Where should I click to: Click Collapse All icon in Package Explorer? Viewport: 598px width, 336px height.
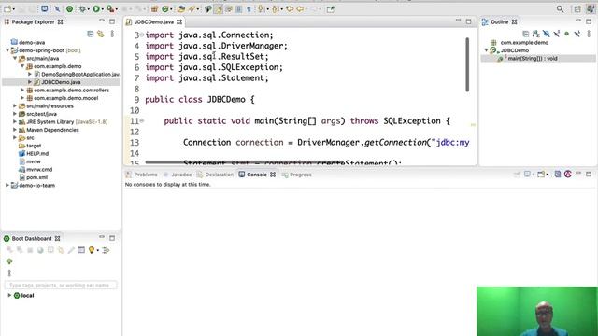(x=91, y=35)
